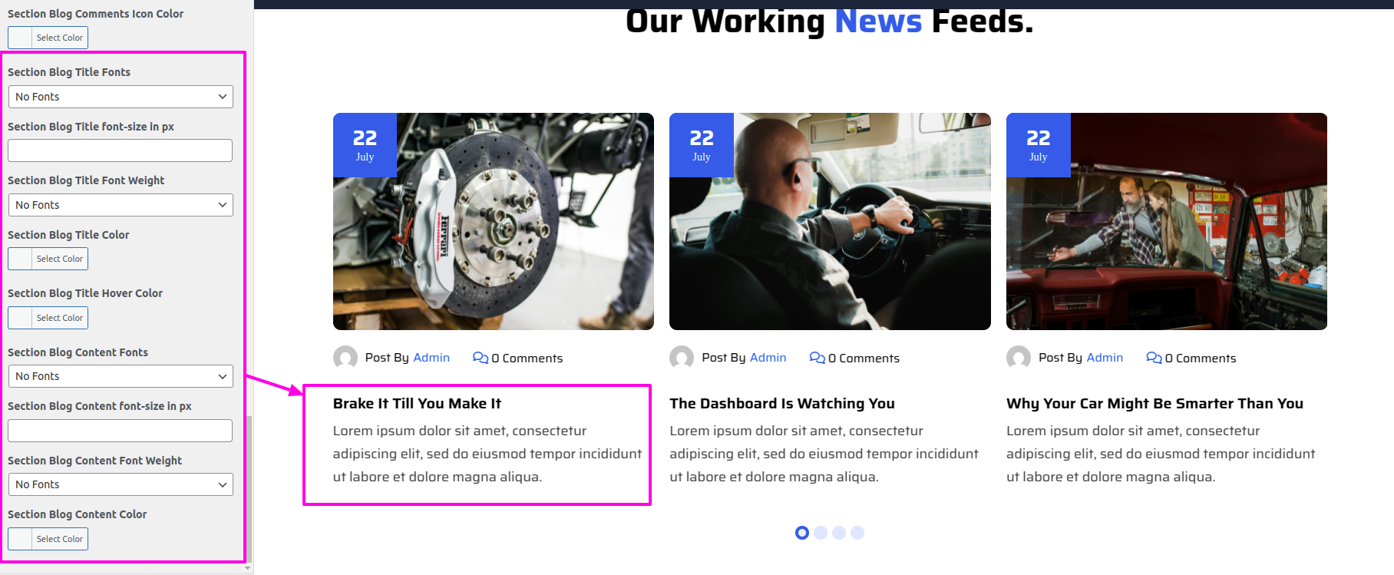1394x575 pixels.
Task: Select Color for Section Blog Title Hover Color
Action: tap(48, 318)
